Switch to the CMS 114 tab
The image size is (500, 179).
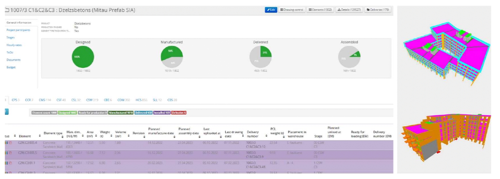pos(45,100)
